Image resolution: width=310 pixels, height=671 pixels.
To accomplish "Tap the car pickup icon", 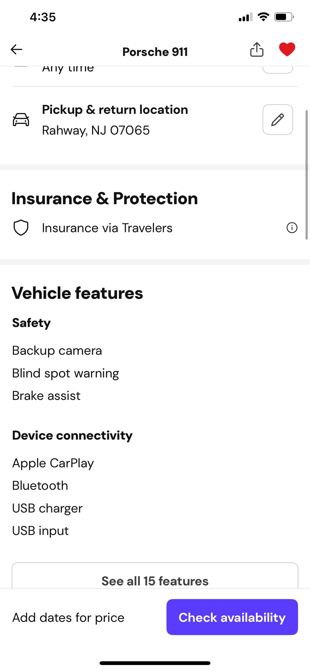I will point(21,119).
